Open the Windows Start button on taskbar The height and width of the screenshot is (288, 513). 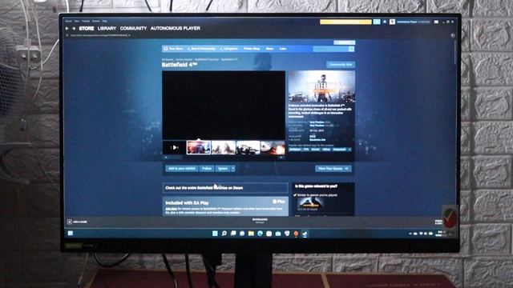[215, 234]
